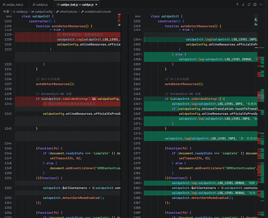Click 'oaldpeInit.detectDarkModeEnabled();' on left line 1253

coord(74,198)
